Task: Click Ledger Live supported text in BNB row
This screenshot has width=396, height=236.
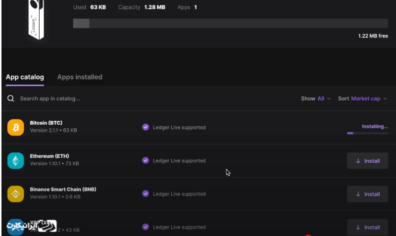Action: click(179, 194)
